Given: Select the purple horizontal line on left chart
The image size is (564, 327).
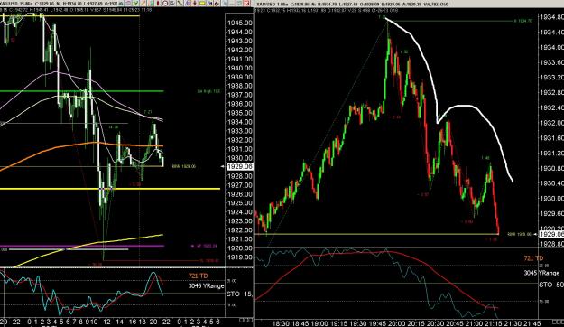Looking at the screenshot, I should [82, 246].
